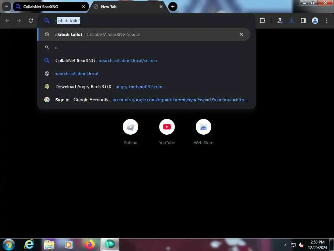Switch to the New Tab tab

point(128,7)
